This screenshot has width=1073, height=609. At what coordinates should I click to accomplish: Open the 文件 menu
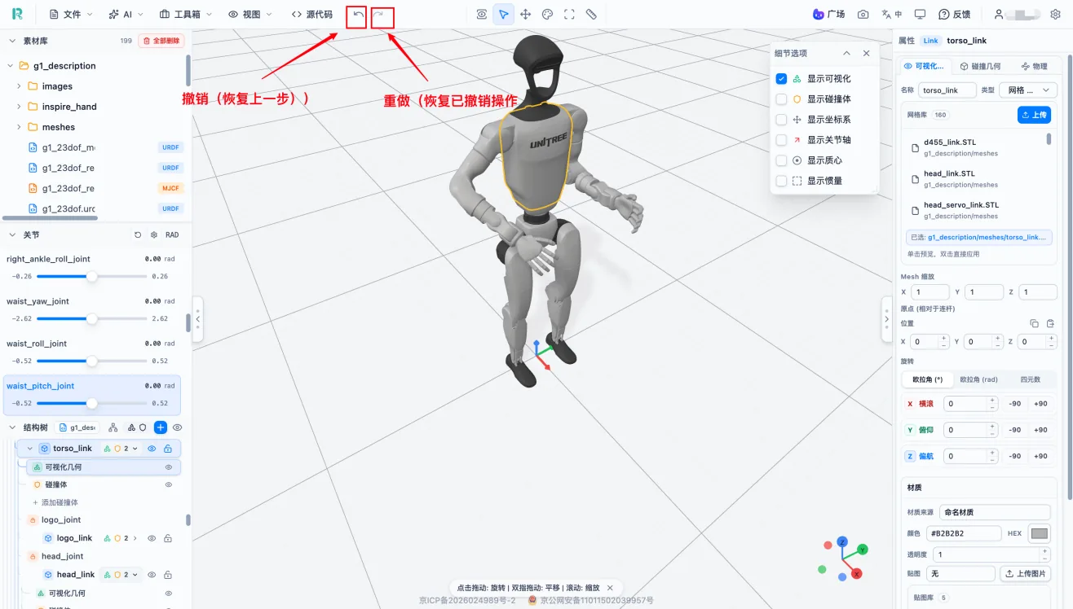71,15
